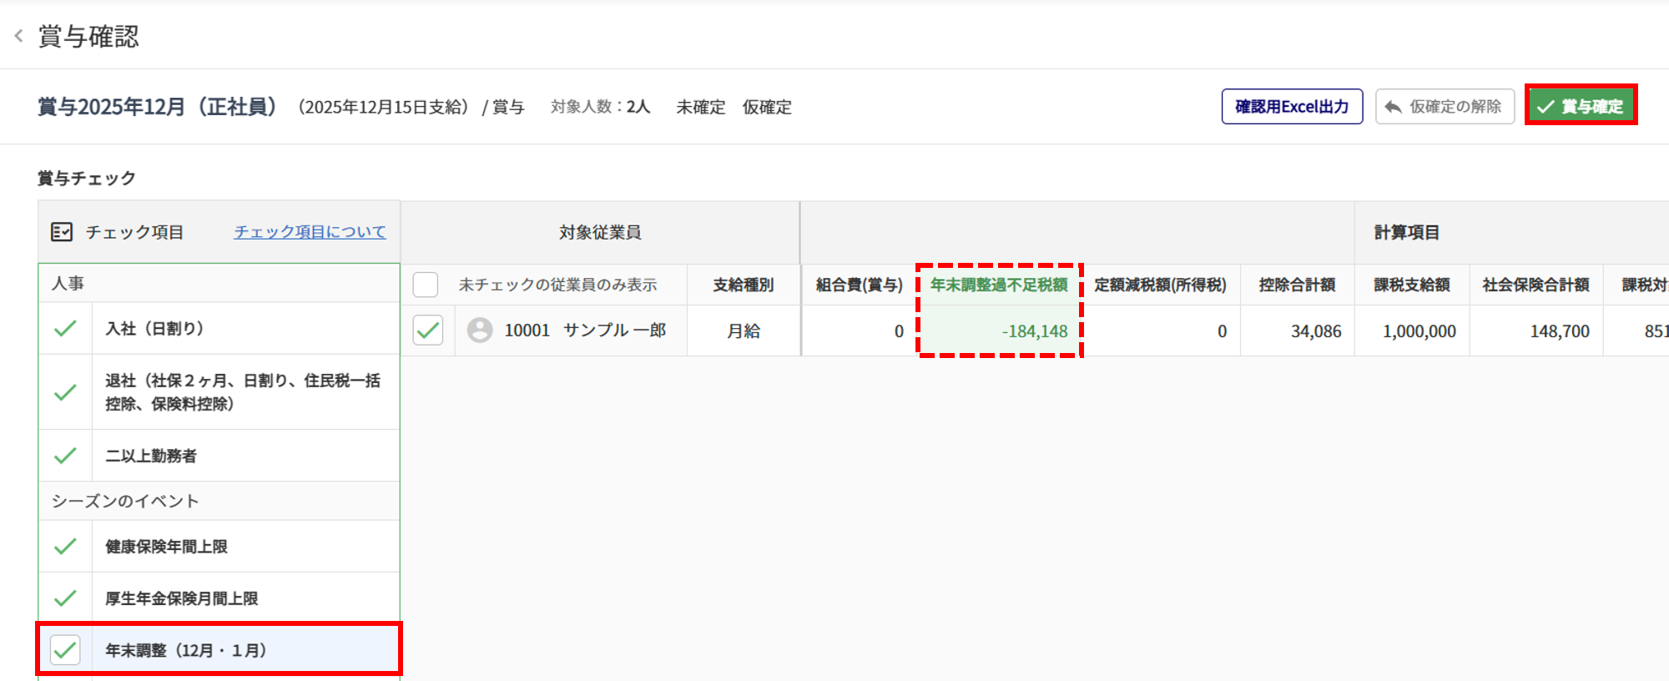Click the check mark beside 入社（日割り）
The width and height of the screenshot is (1669, 681).
click(65, 329)
